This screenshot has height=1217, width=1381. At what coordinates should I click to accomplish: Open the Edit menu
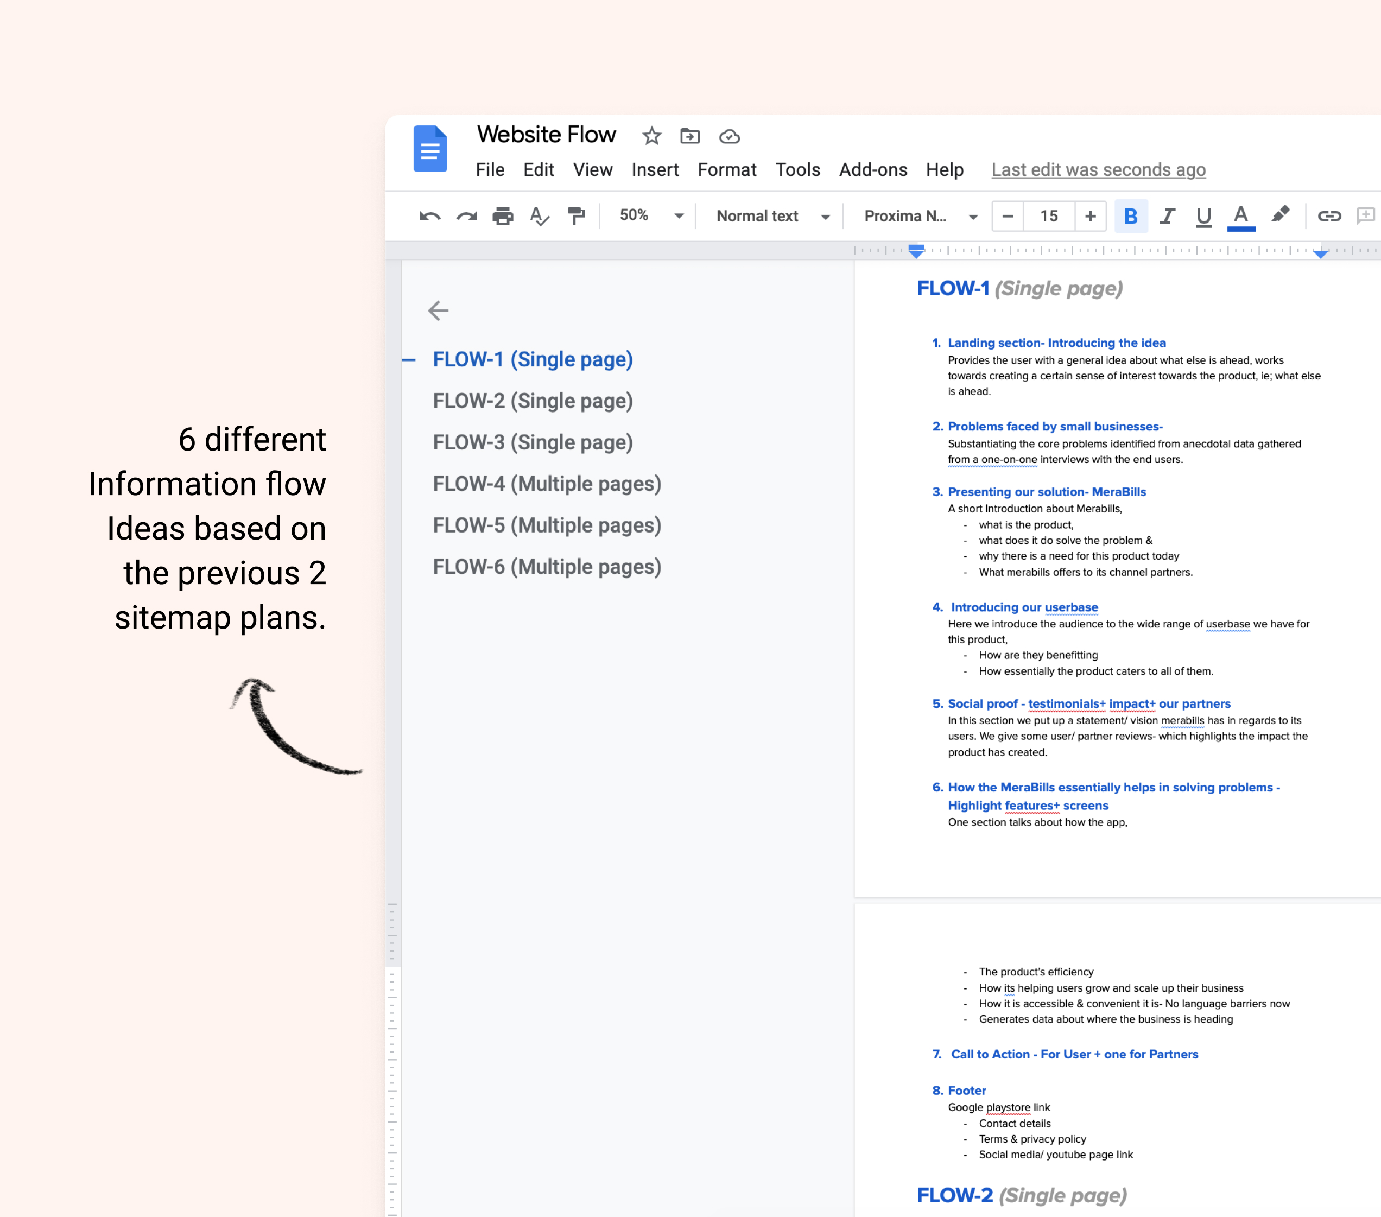[x=539, y=169]
